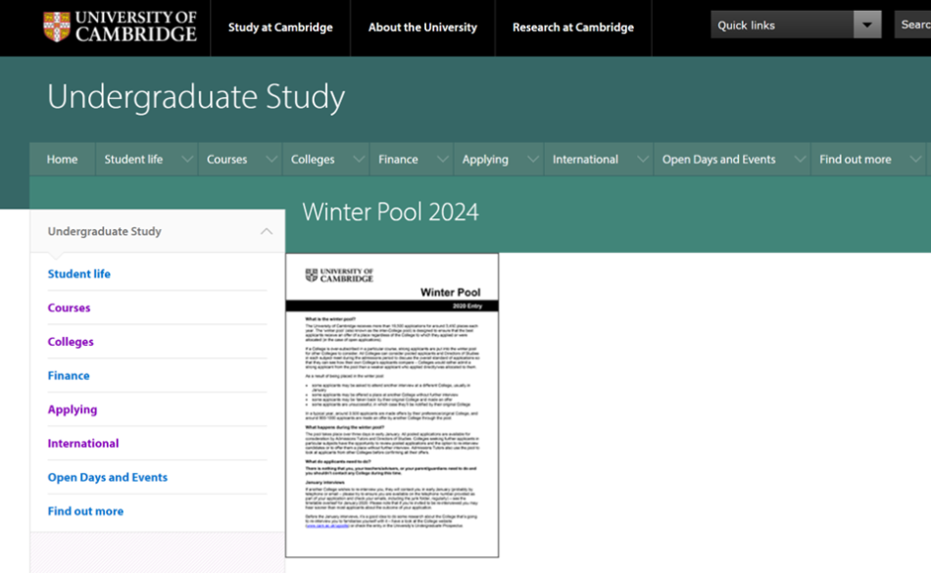The height and width of the screenshot is (573, 931).
Task: Open International sidebar link
Action: [83, 443]
